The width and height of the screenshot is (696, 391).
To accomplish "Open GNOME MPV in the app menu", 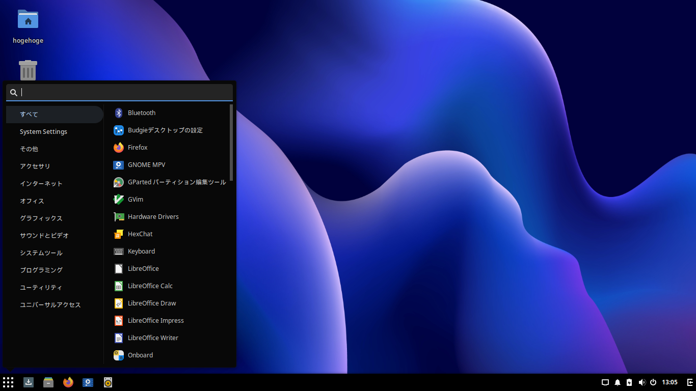I will pyautogui.click(x=167, y=165).
